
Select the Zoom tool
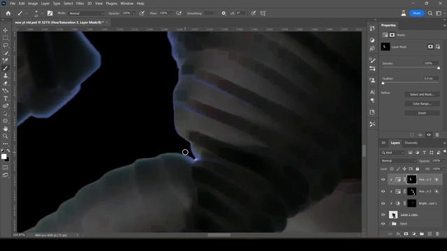coord(6,136)
